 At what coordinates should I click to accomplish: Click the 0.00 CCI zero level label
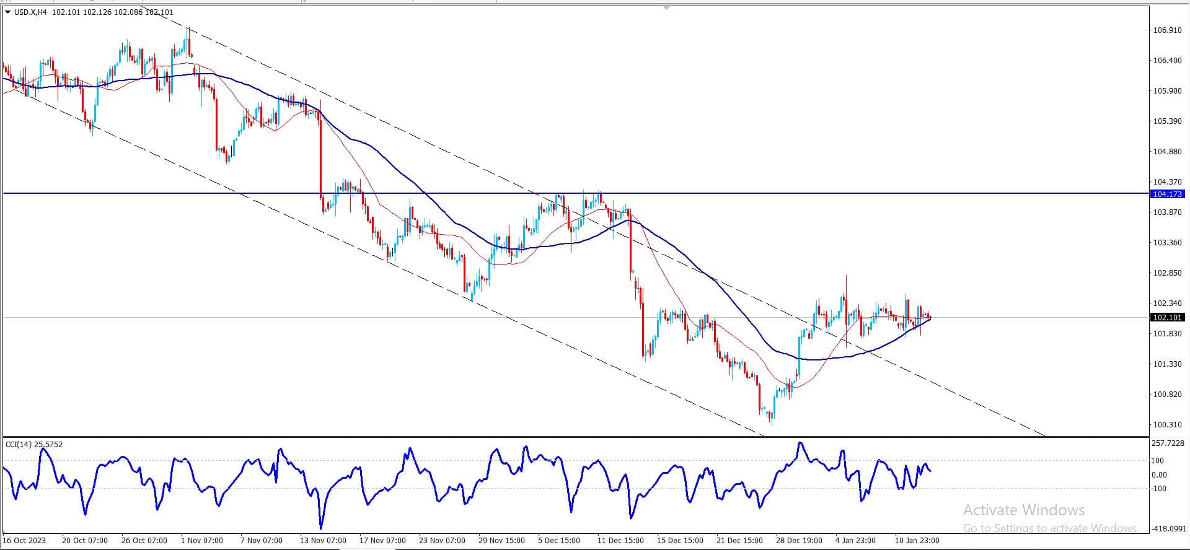[x=1160, y=474]
